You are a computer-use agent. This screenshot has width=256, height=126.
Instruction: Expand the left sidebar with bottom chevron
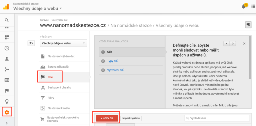[x=7, y=123]
